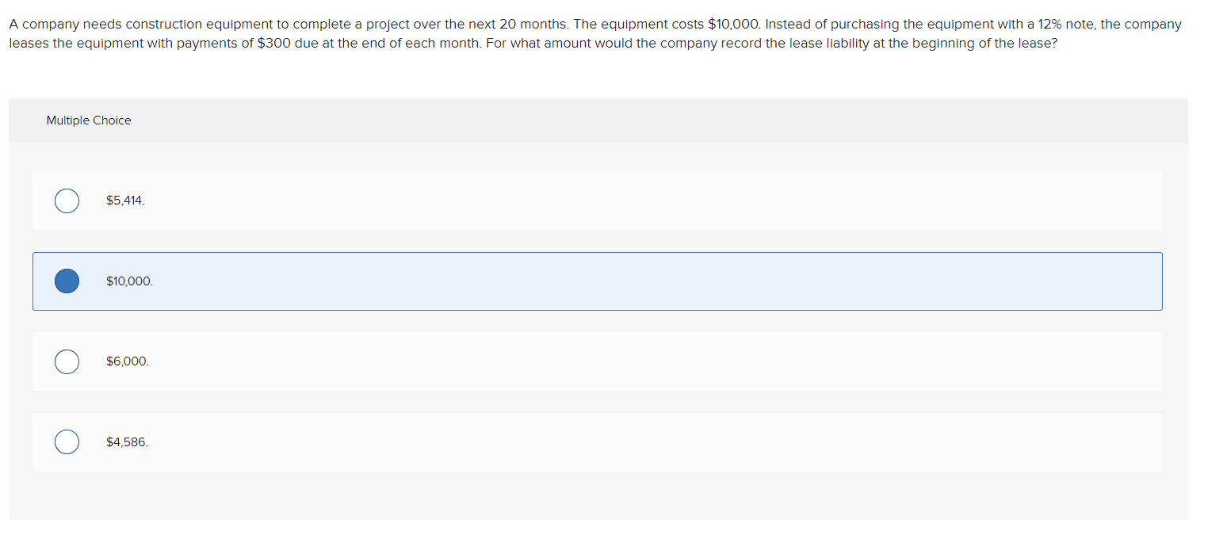
Task: Click the $4,586 answer text label
Action: click(x=126, y=441)
